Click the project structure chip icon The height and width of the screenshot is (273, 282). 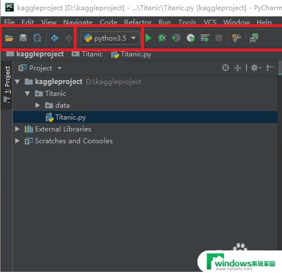click(x=254, y=38)
